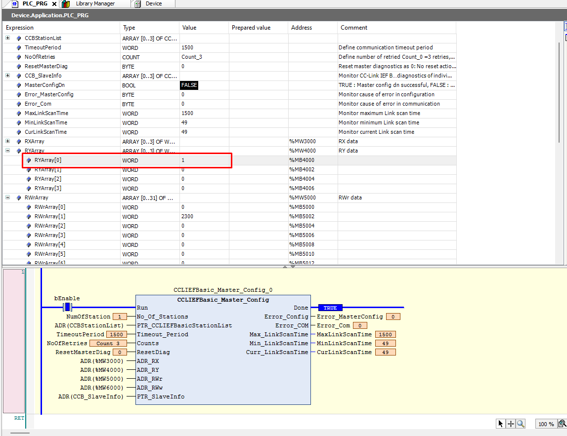Click the Device tab icon
567x436 pixels.
tap(137, 4)
